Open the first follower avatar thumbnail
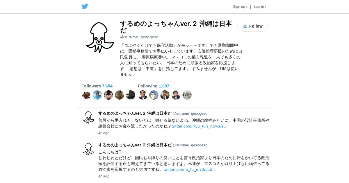 pos(86,95)
